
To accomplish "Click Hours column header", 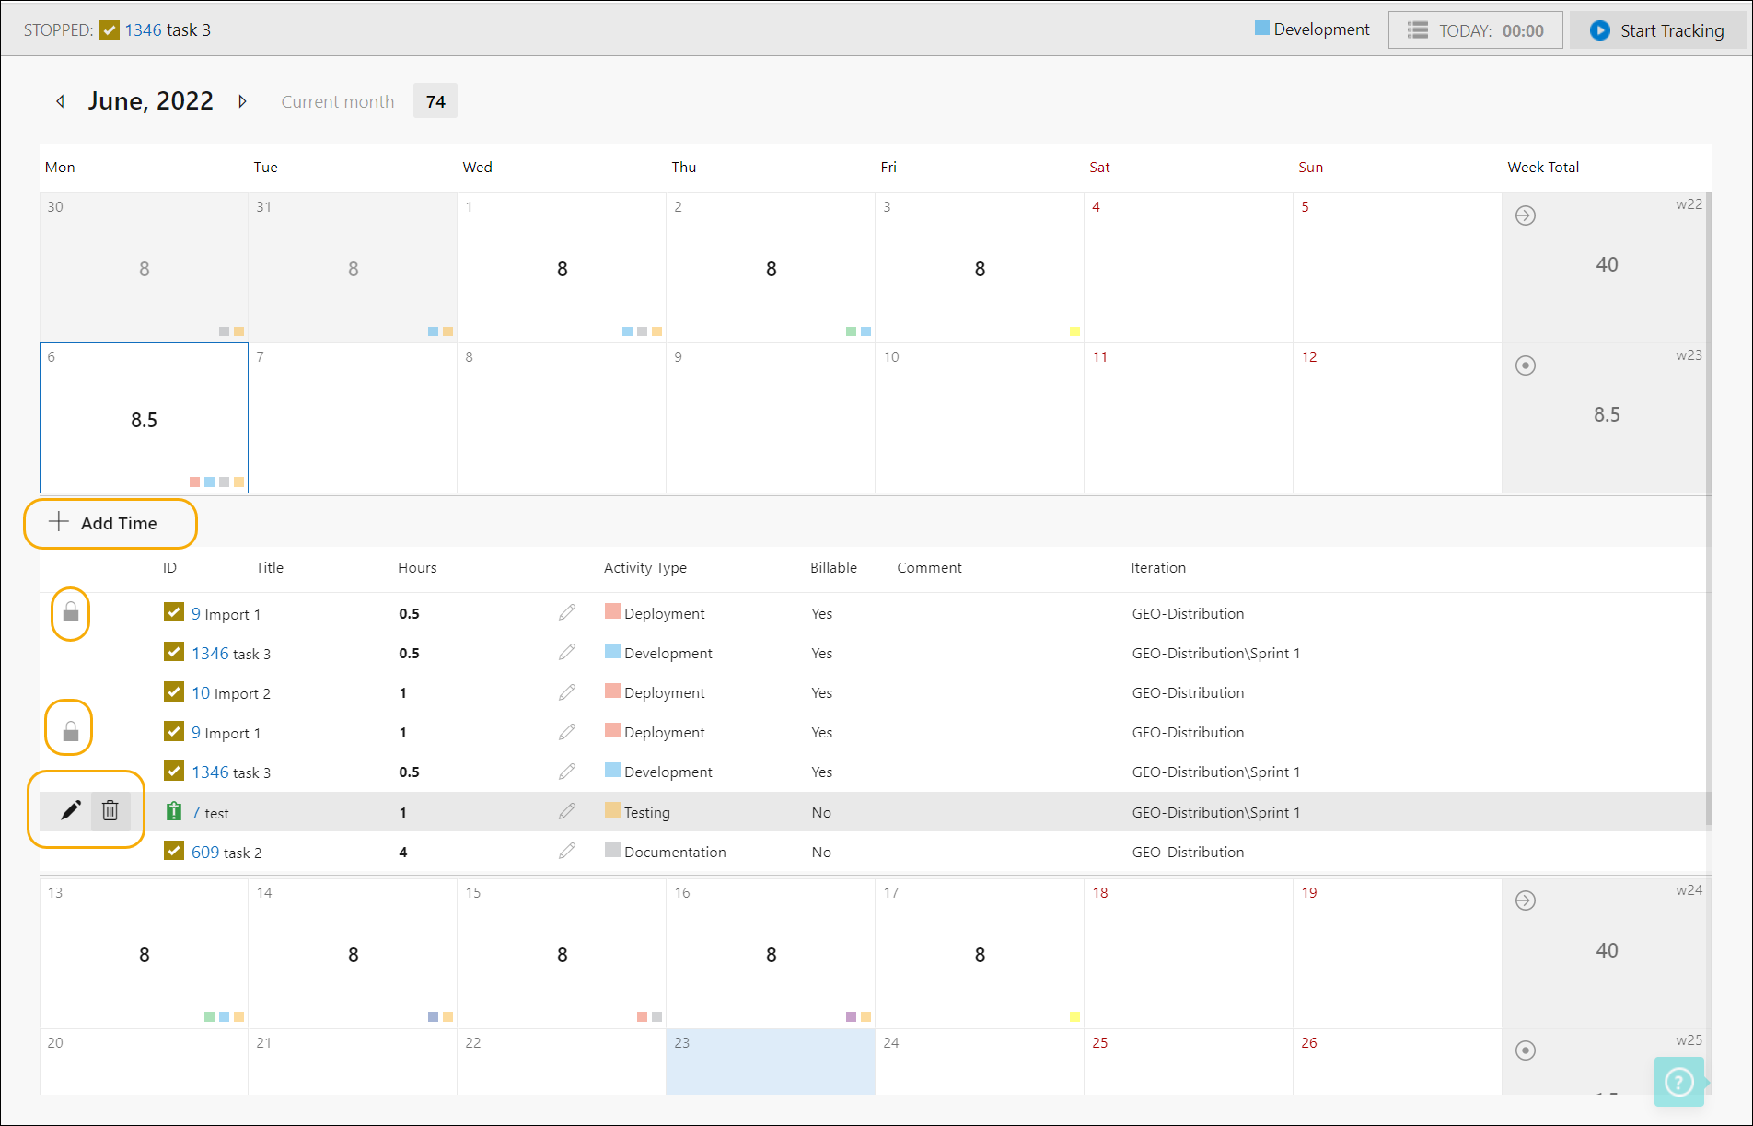I will coord(417,567).
